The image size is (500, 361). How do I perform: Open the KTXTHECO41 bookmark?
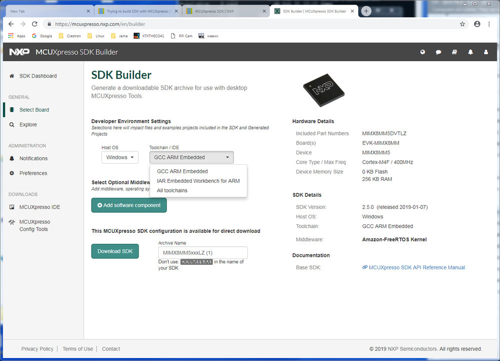149,36
